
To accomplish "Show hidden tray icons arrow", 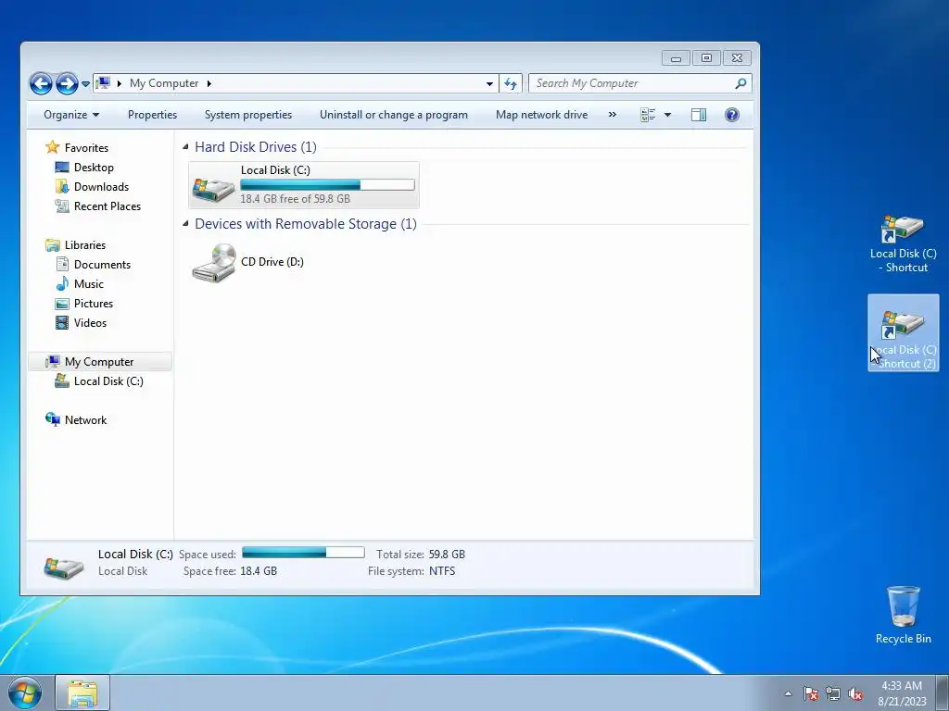I will pos(788,693).
